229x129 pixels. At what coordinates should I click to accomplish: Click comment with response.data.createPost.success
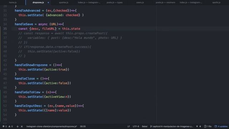click(55, 47)
